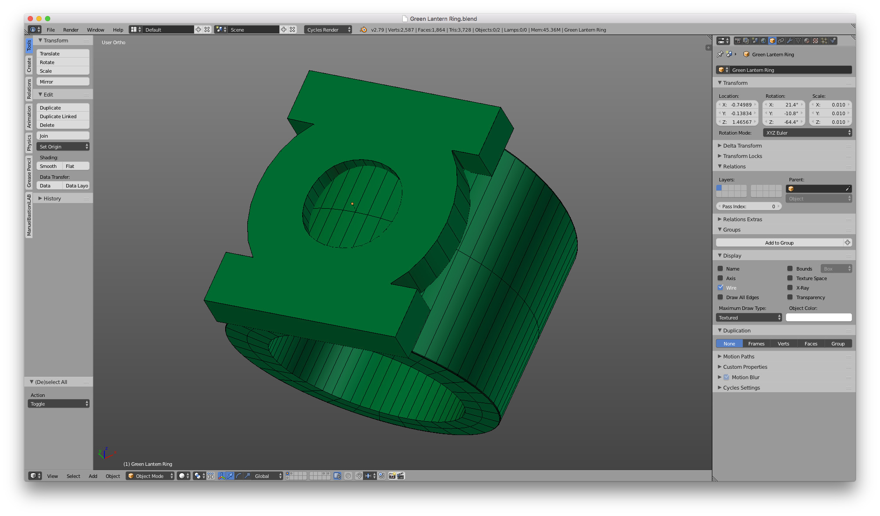880x516 pixels.
Task: Select the scale manipulator icon
Action: [x=247, y=476]
